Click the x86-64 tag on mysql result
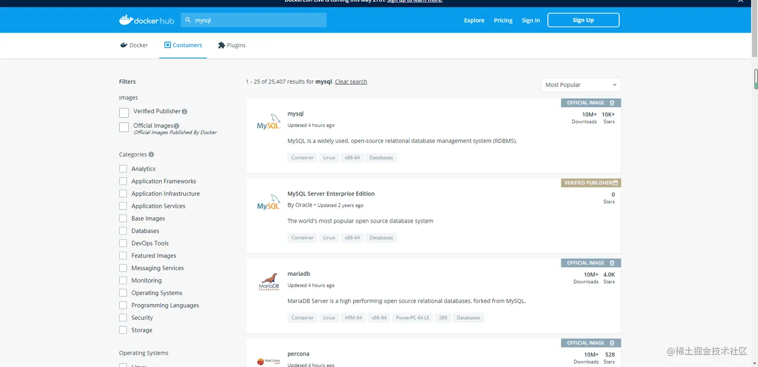Screen dimensions: 758x367 point(352,157)
